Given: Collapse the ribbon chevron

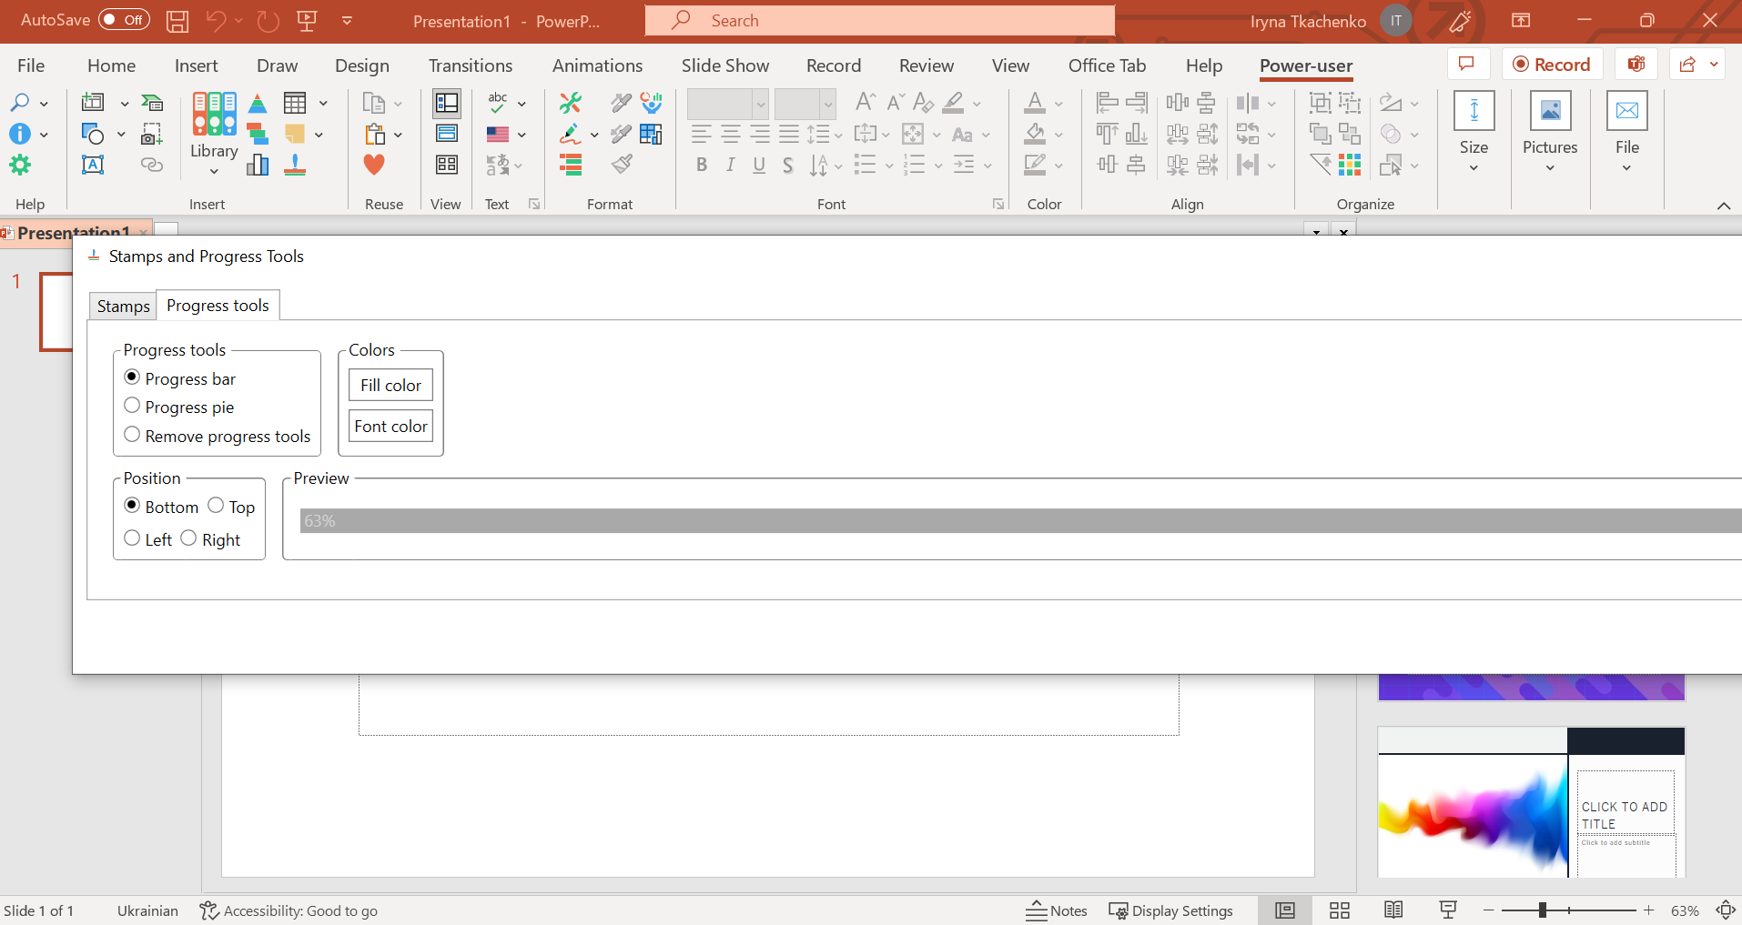Looking at the screenshot, I should [x=1723, y=206].
